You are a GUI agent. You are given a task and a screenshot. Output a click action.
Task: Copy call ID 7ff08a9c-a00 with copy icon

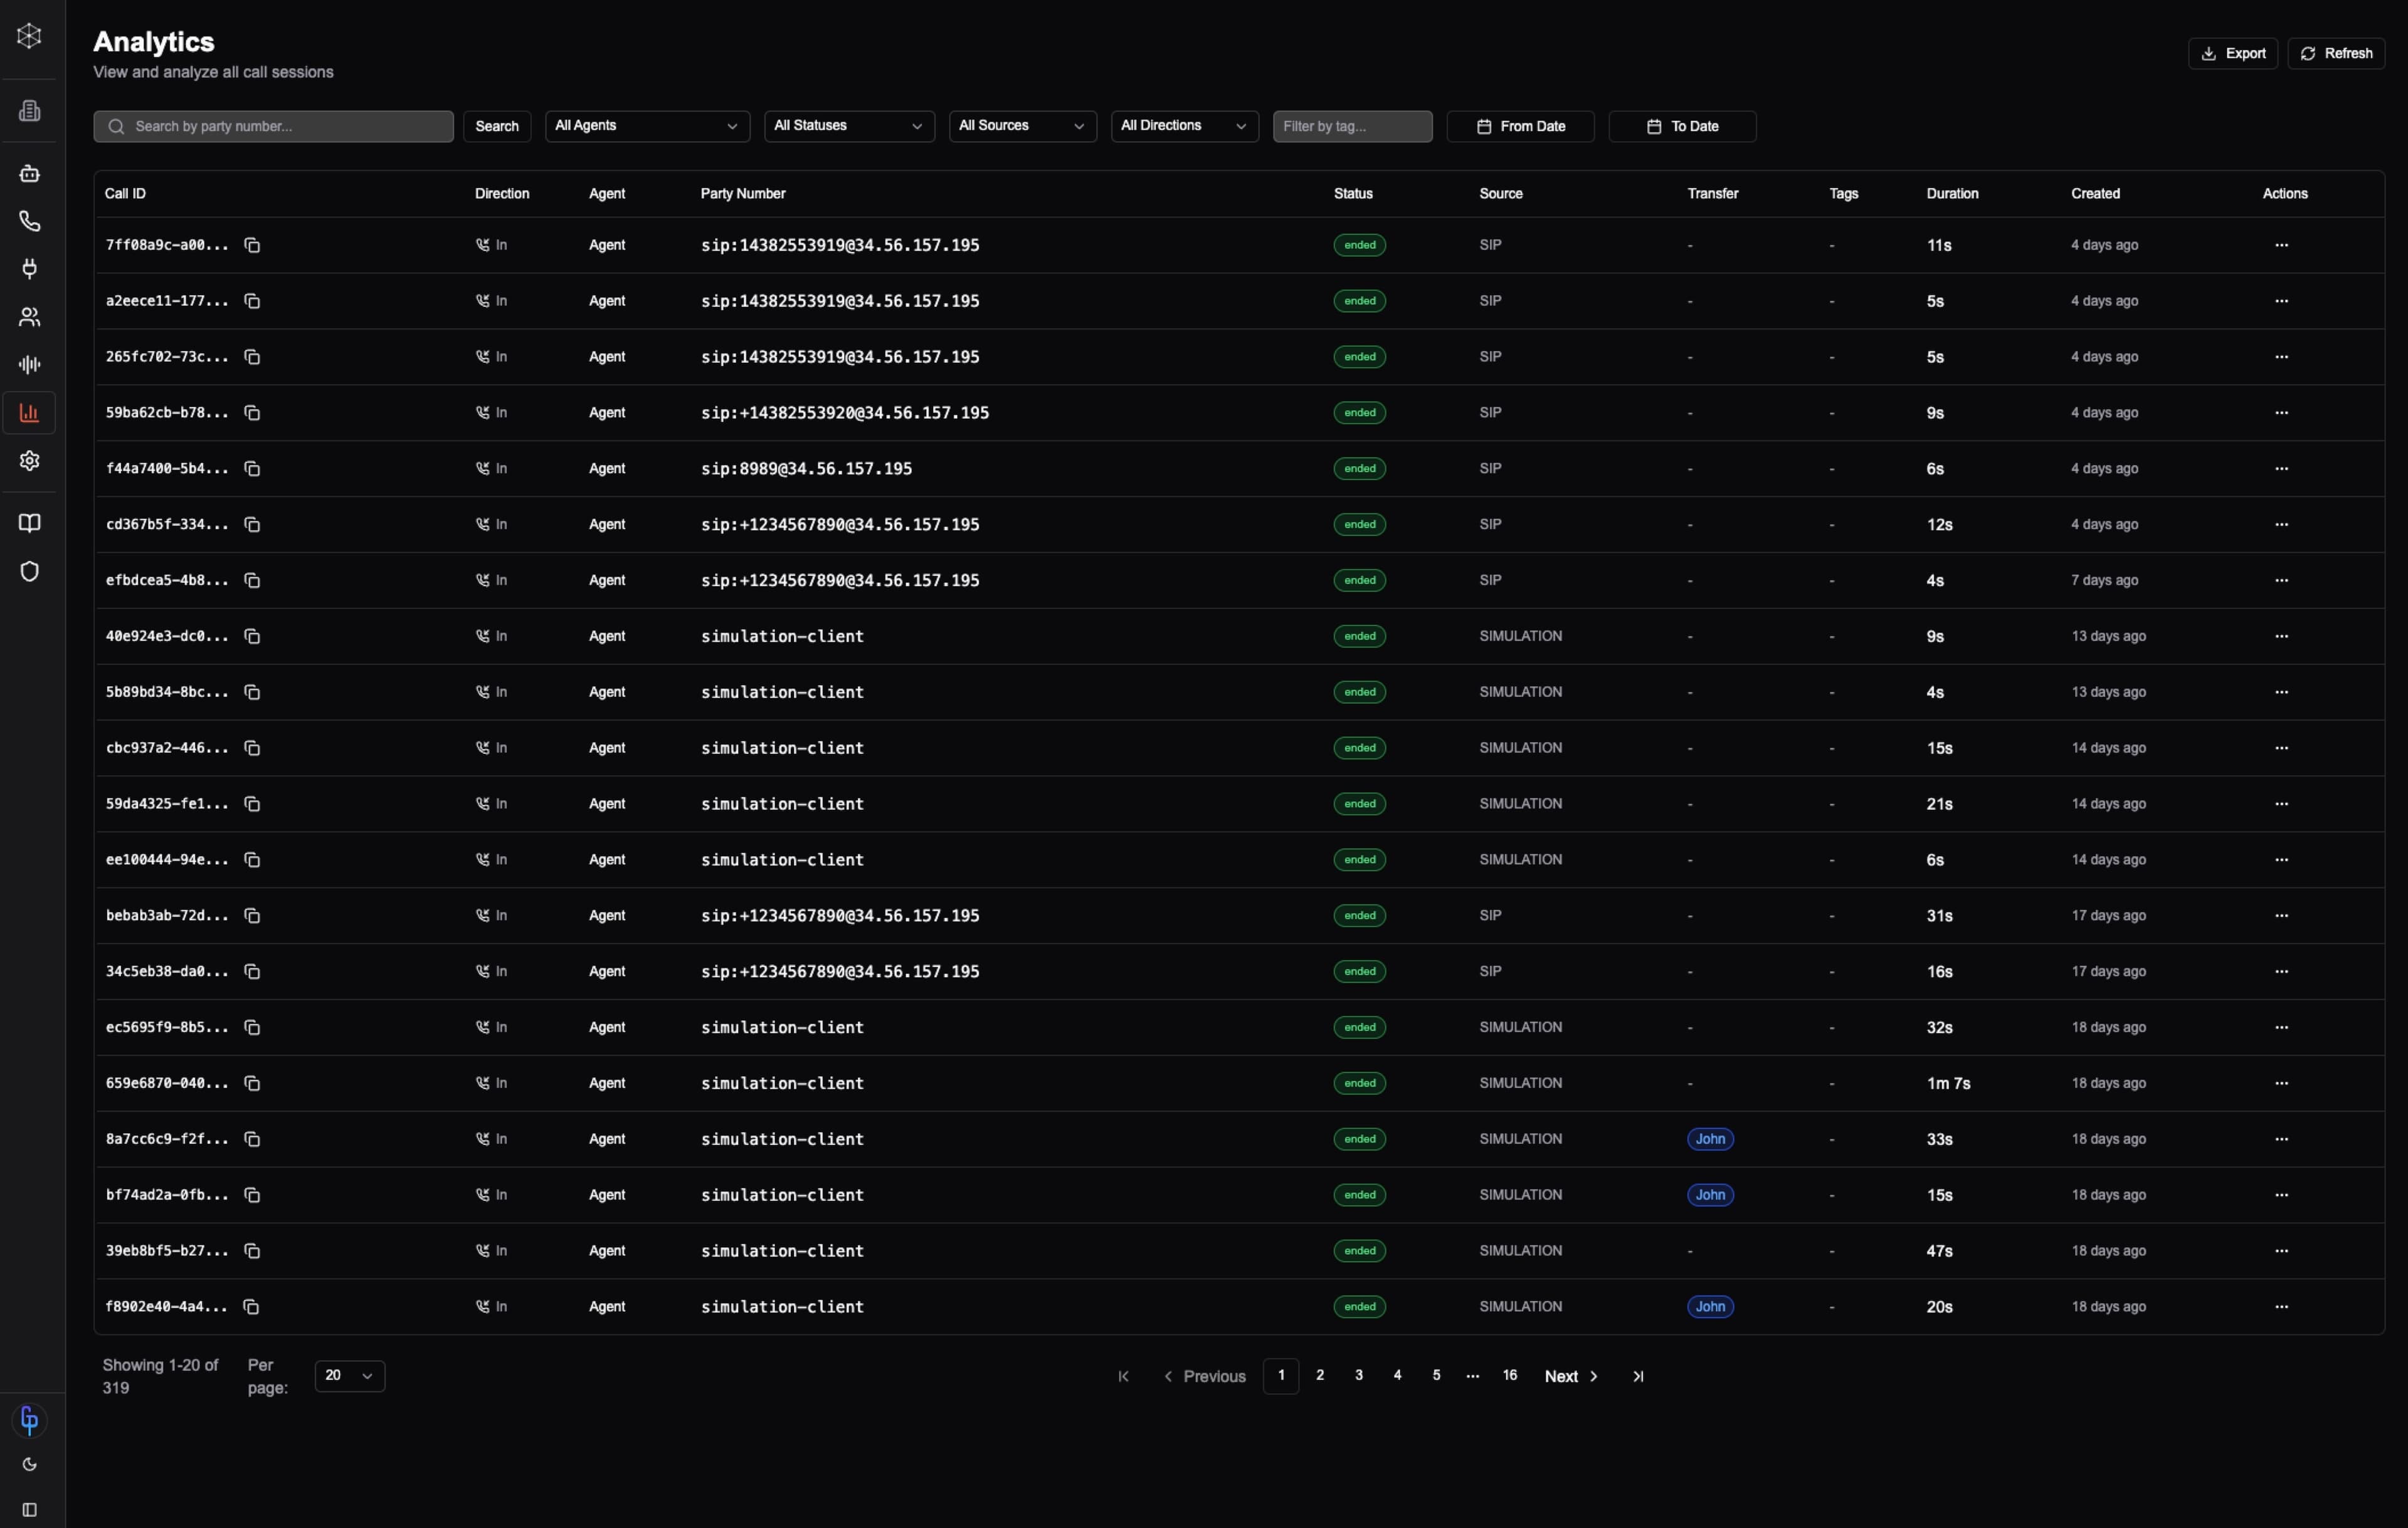[252, 245]
